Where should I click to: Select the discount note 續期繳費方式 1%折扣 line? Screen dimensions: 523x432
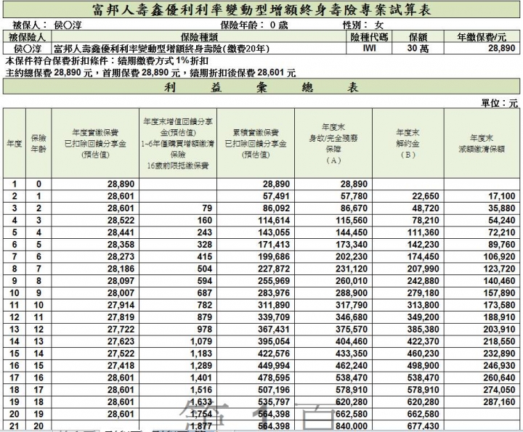[107, 61]
